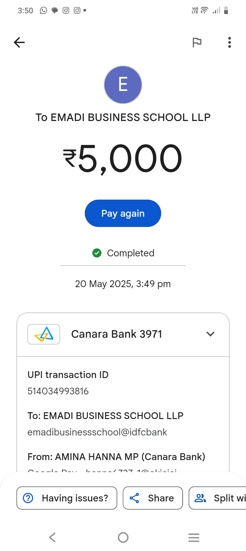Tap the EMADI recipient avatar
The height and width of the screenshot is (551, 246).
pyautogui.click(x=123, y=85)
